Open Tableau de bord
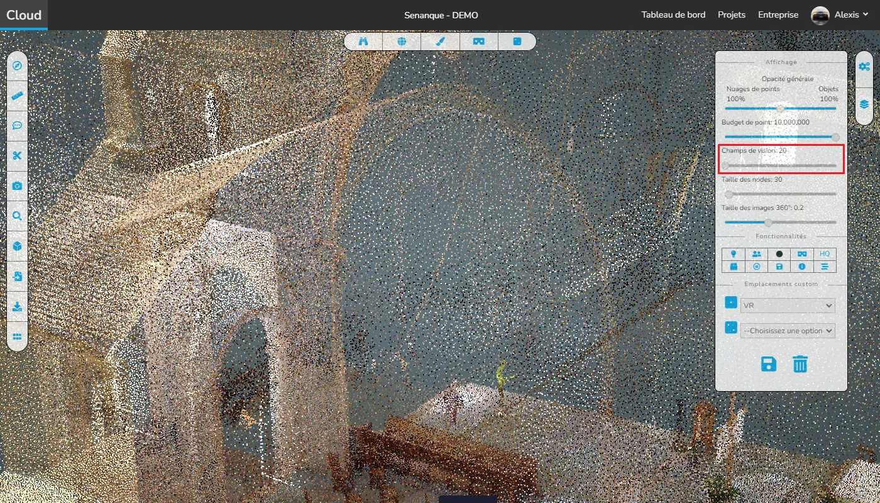The width and height of the screenshot is (880, 503). 673,15
